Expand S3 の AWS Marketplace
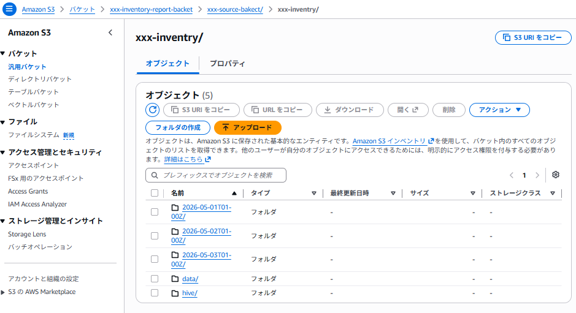The height and width of the screenshot is (313, 576). click(3, 292)
